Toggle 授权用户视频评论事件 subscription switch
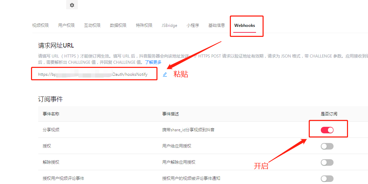Image resolution: width=368 pixels, height=184 pixels. 327,178
